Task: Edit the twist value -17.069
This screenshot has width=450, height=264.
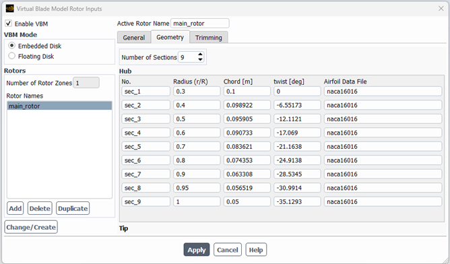Action: (x=297, y=133)
